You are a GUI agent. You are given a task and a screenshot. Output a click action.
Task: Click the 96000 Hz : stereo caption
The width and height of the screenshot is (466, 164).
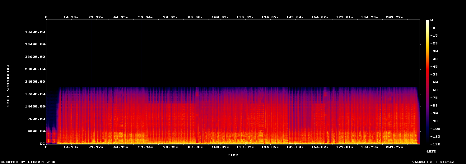tap(433, 162)
